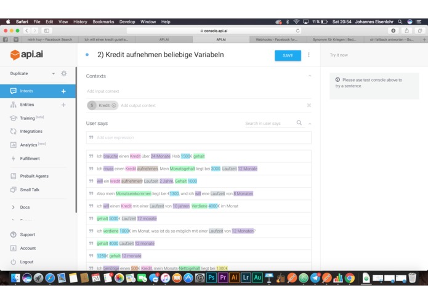Open Account page
This screenshot has height=304, width=428.
(x=28, y=248)
